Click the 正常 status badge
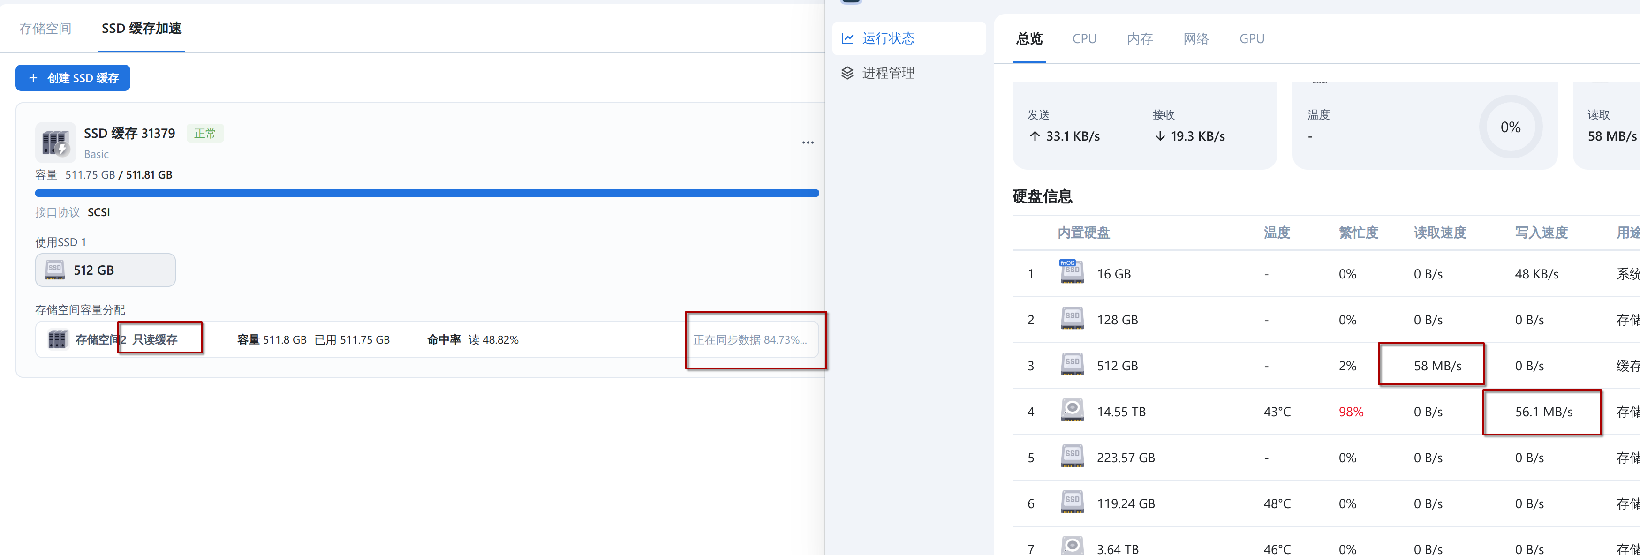Image resolution: width=1640 pixels, height=555 pixels. point(205,133)
